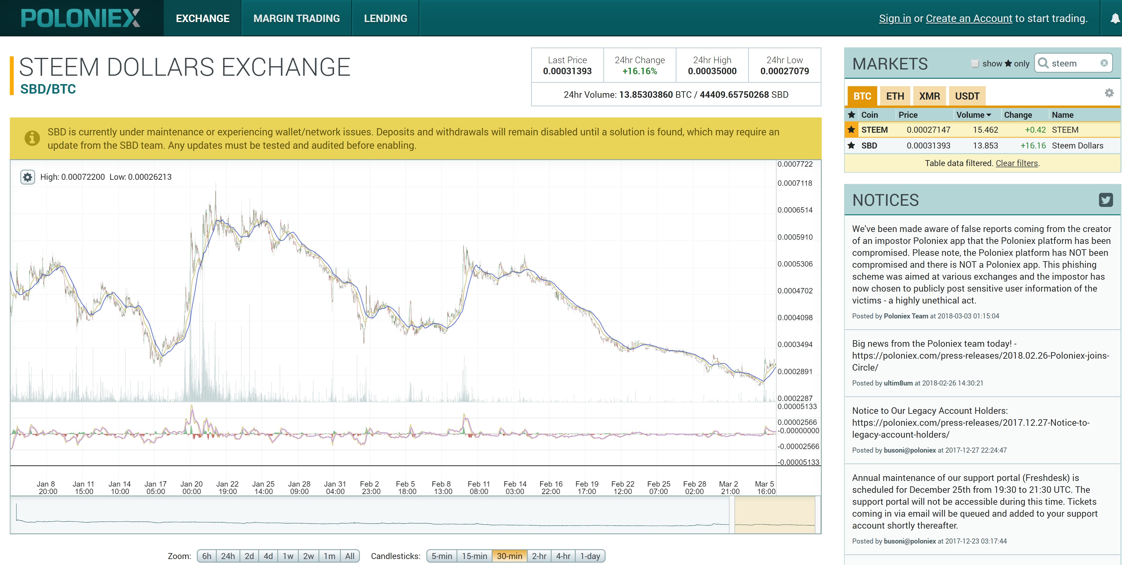Sort by the star column header

[851, 114]
